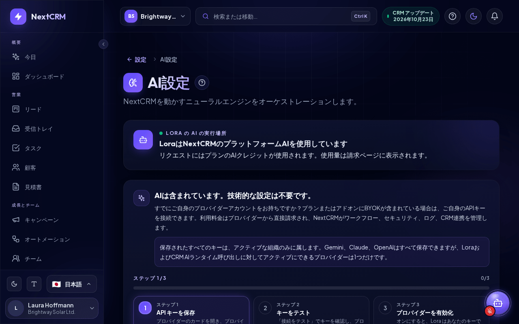Click the LoraはNextCRMのプラットフォームAIを使用しています heading
The width and height of the screenshot is (519, 324).
tap(253, 144)
